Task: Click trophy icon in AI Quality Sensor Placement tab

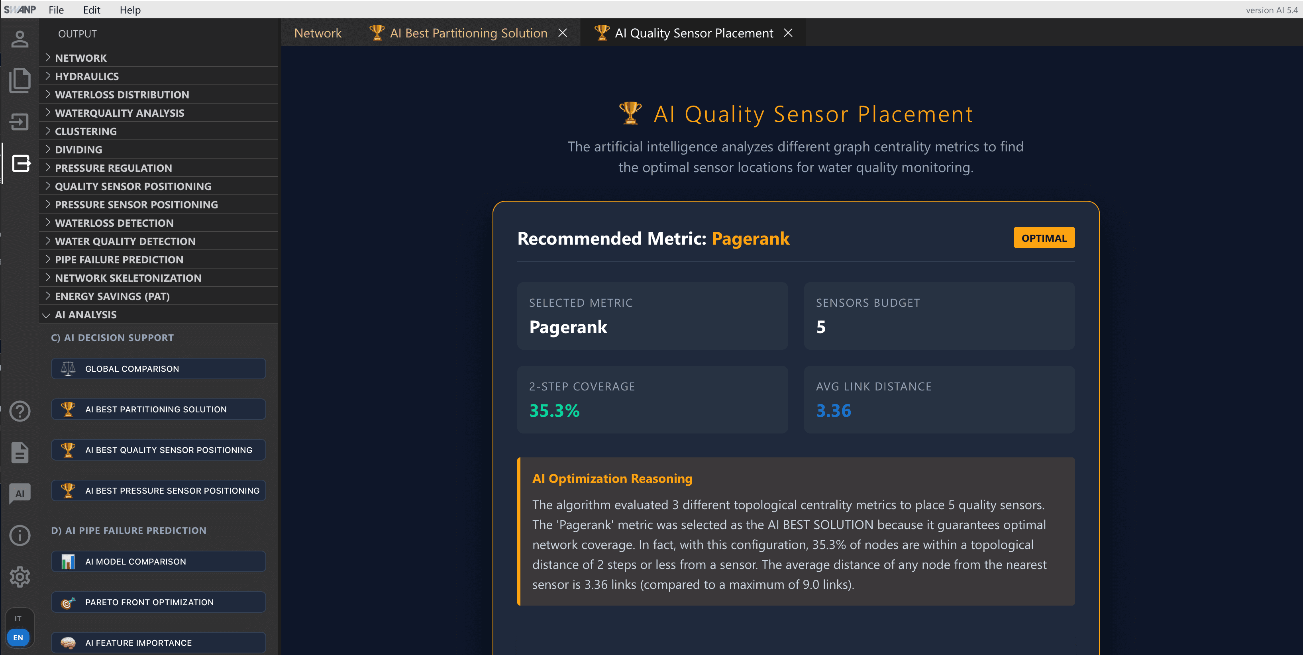Action: 602,33
